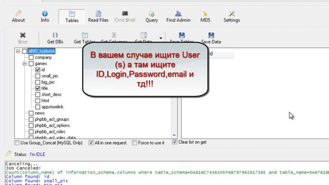Select the highlighted database name in tree
The image size is (329, 185).
(x=41, y=51)
